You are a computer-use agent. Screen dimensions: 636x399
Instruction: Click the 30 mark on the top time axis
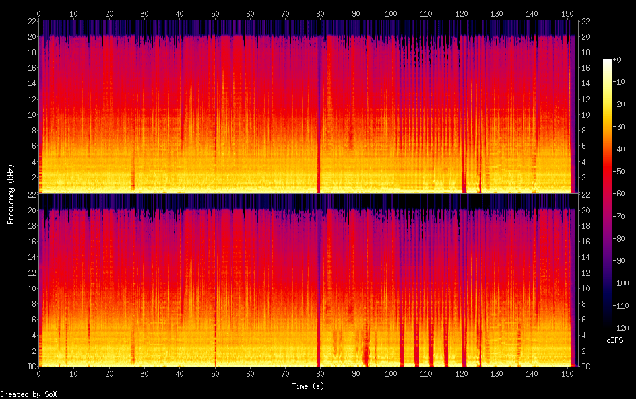pos(144,13)
